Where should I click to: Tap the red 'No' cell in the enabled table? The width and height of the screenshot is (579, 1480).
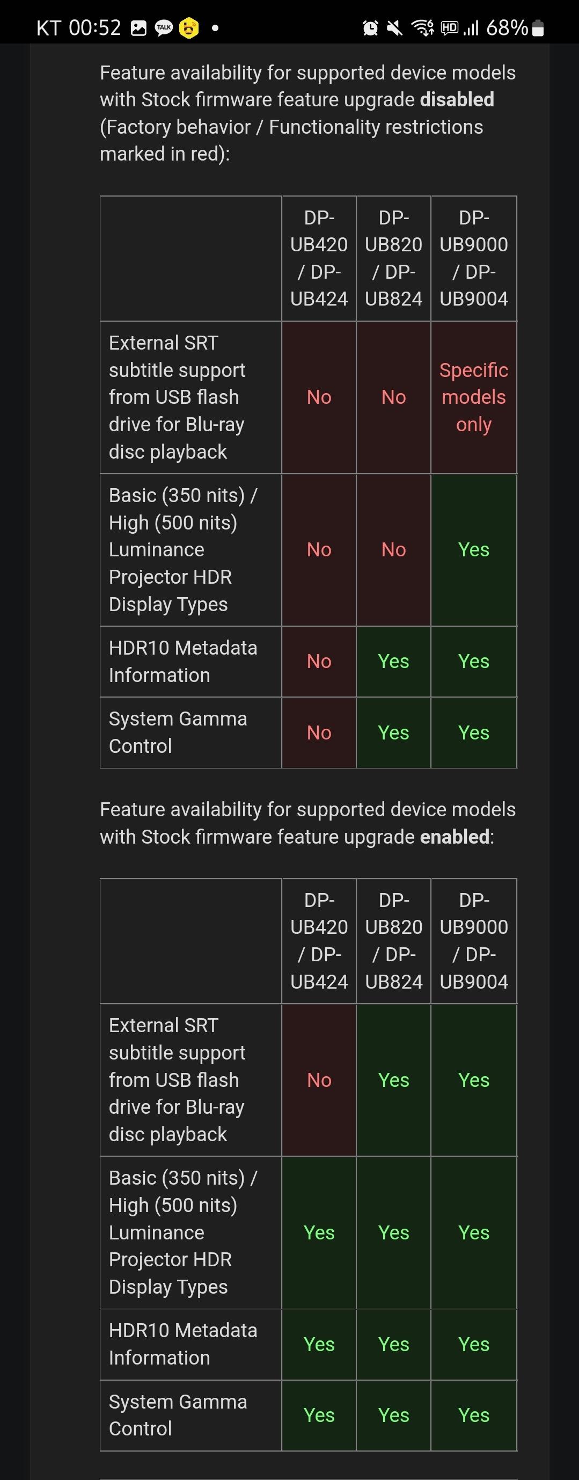pyautogui.click(x=319, y=1080)
